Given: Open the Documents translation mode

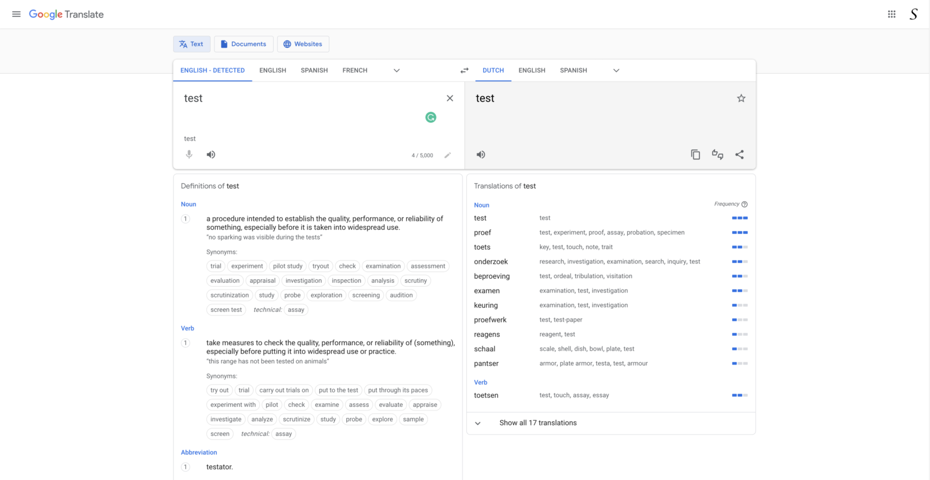Looking at the screenshot, I should coord(243,44).
